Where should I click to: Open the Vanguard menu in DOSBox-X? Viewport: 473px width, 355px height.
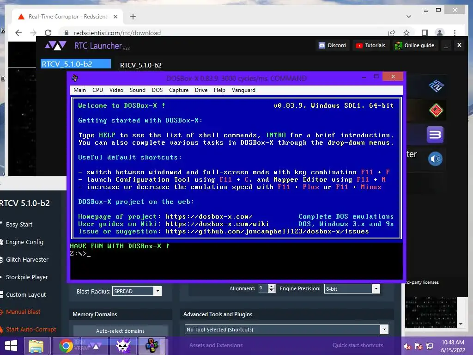(x=243, y=90)
